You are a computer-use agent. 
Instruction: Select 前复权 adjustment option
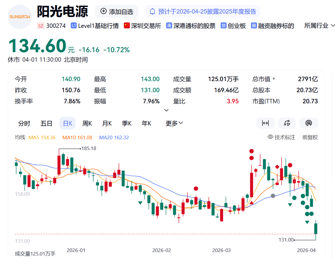[310, 137]
